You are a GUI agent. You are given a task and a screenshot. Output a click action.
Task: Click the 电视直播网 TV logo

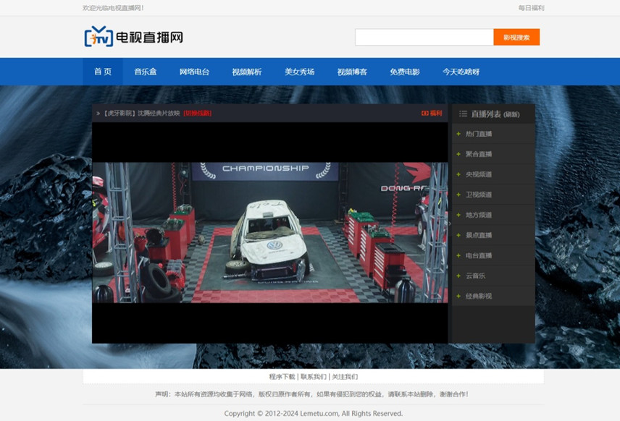click(x=134, y=37)
